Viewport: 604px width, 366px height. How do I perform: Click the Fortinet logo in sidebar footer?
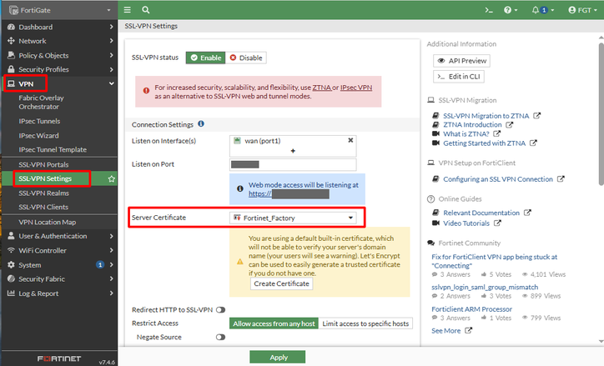[x=59, y=358]
